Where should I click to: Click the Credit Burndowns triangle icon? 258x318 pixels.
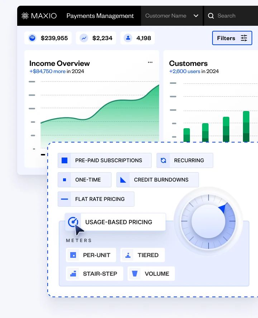click(123, 180)
